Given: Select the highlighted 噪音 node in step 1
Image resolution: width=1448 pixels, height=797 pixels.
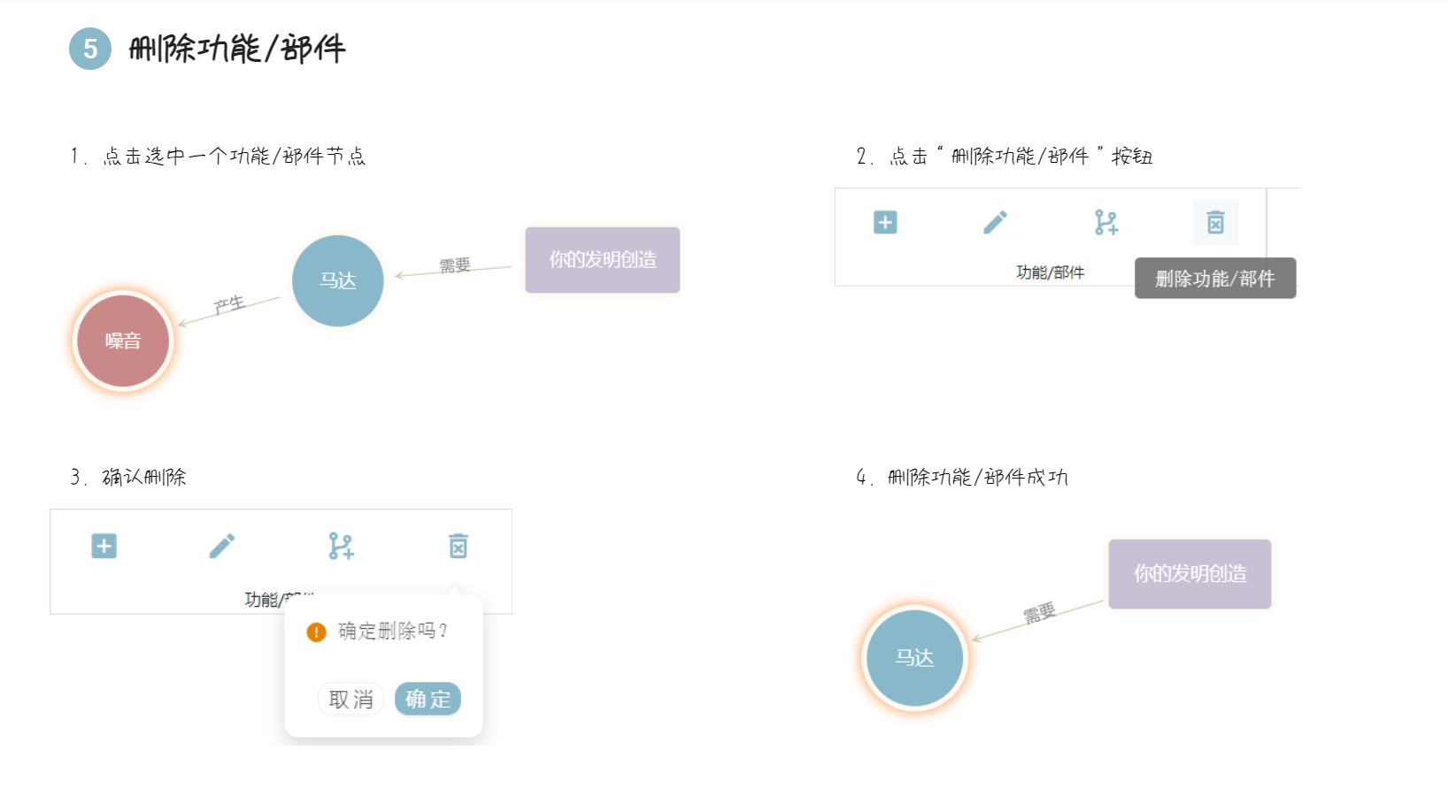Looking at the screenshot, I should point(123,340).
